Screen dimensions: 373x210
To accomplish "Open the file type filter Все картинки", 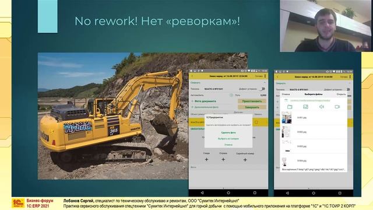I will 314,170.
